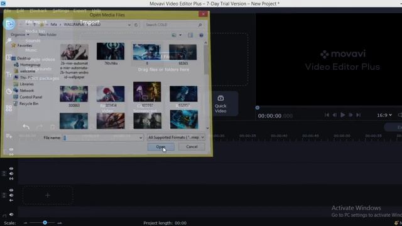The height and width of the screenshot is (226, 402).
Task: Step back one frame in the preview
Action: (335, 115)
